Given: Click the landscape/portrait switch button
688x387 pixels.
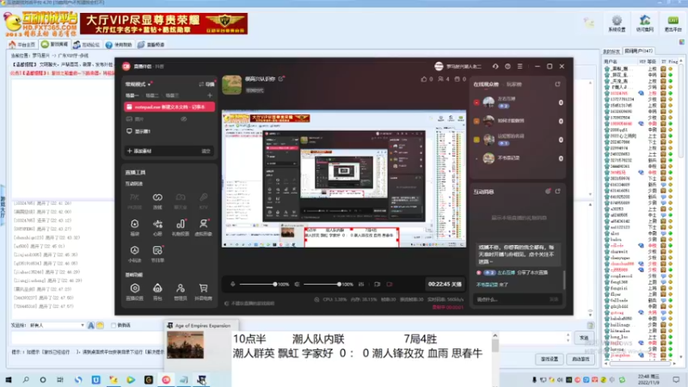Looking at the screenshot, I should click(x=207, y=83).
